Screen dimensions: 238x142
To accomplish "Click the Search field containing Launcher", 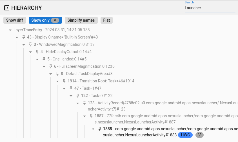I will point(210,8).
